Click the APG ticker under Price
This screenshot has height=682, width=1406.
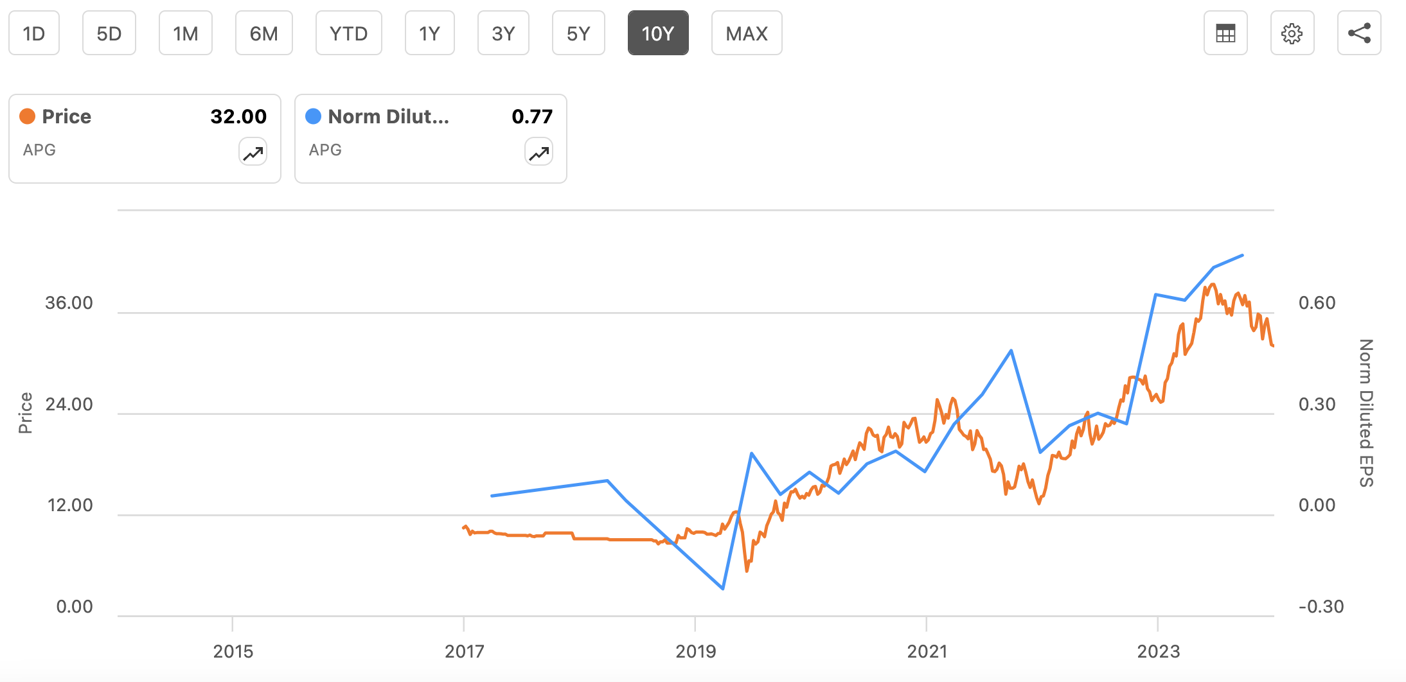(39, 150)
